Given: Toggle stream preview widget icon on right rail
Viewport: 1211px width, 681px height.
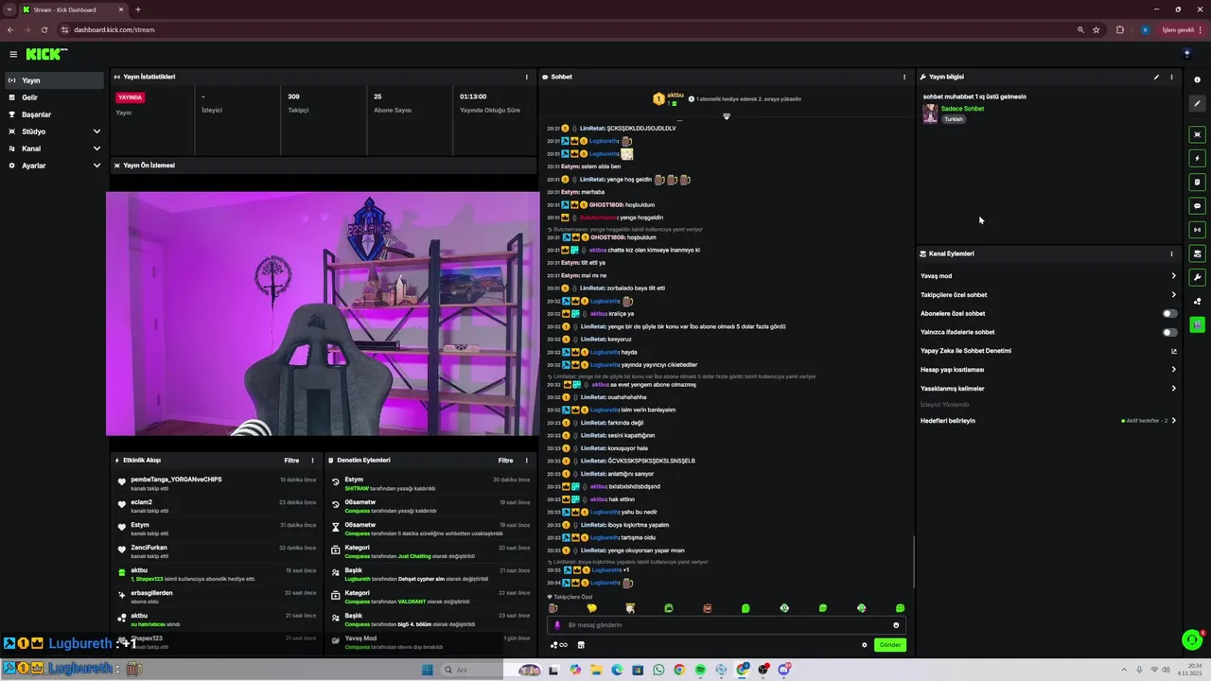Looking at the screenshot, I should (1197, 134).
